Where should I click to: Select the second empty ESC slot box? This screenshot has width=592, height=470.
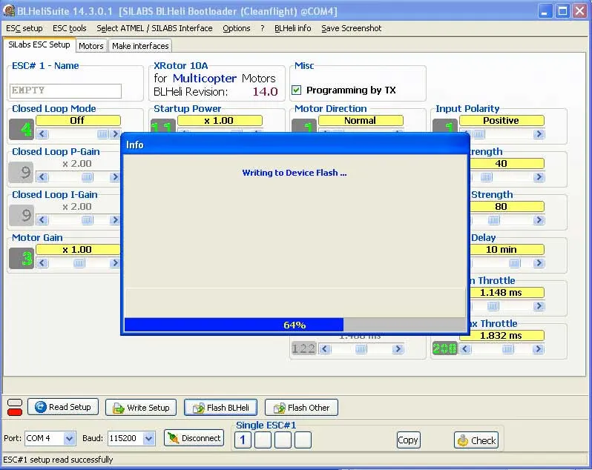point(263,440)
